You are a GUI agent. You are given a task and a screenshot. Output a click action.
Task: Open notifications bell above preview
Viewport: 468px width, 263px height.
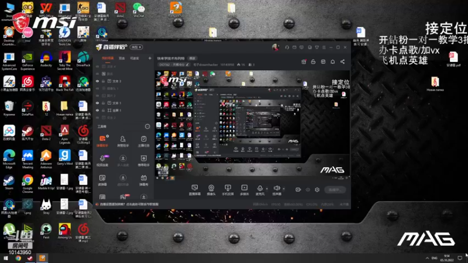[x=332, y=62]
